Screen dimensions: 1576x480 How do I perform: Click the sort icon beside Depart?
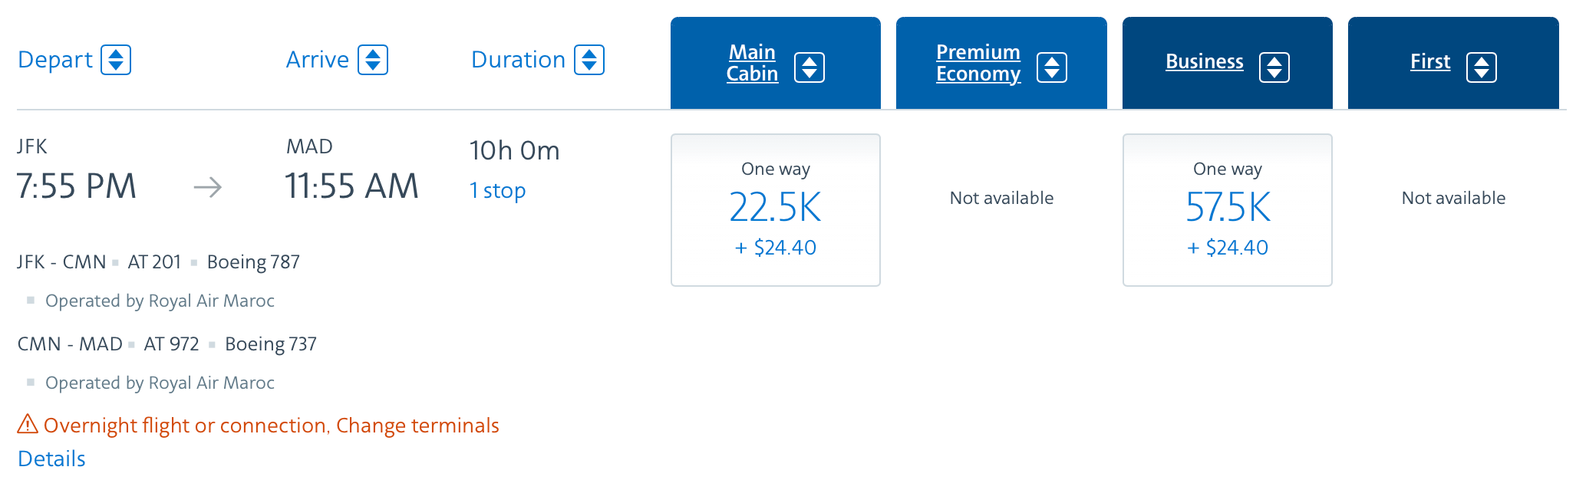click(116, 60)
